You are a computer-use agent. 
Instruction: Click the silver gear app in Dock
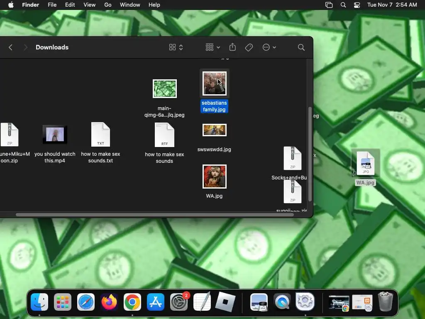[305, 302]
